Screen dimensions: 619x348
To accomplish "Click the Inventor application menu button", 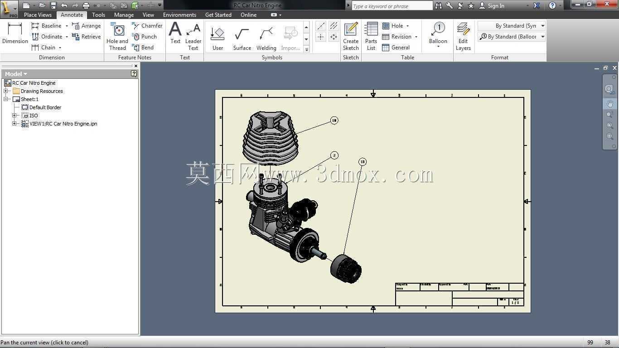I will 9,8.
